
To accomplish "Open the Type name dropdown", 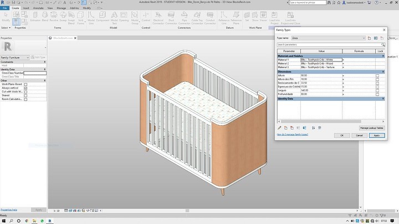I will coord(364,38).
